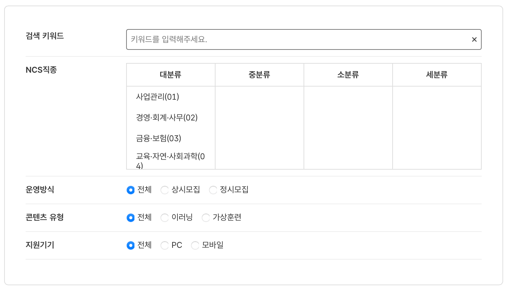Click the 소분류 column header
The height and width of the screenshot is (288, 508).
pos(348,74)
